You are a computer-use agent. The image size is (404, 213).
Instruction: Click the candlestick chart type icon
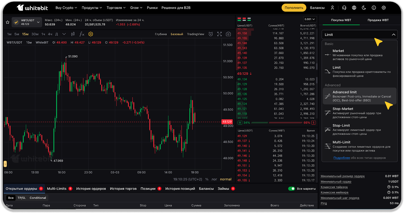(x=73, y=34)
